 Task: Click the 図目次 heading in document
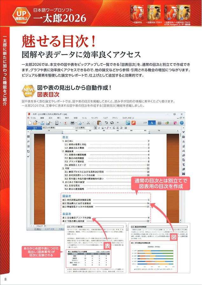[x=67, y=196]
